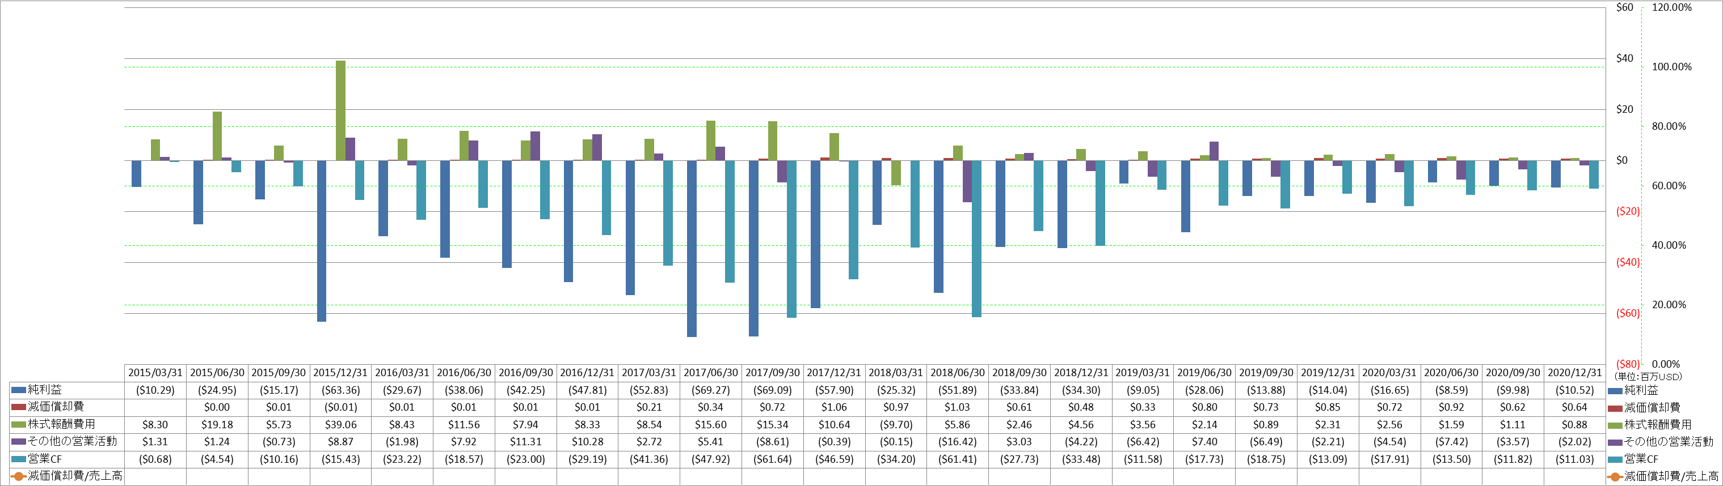1723x486 pixels.
Task: Select the 2020/12/31 column header
Action: click(x=1574, y=373)
